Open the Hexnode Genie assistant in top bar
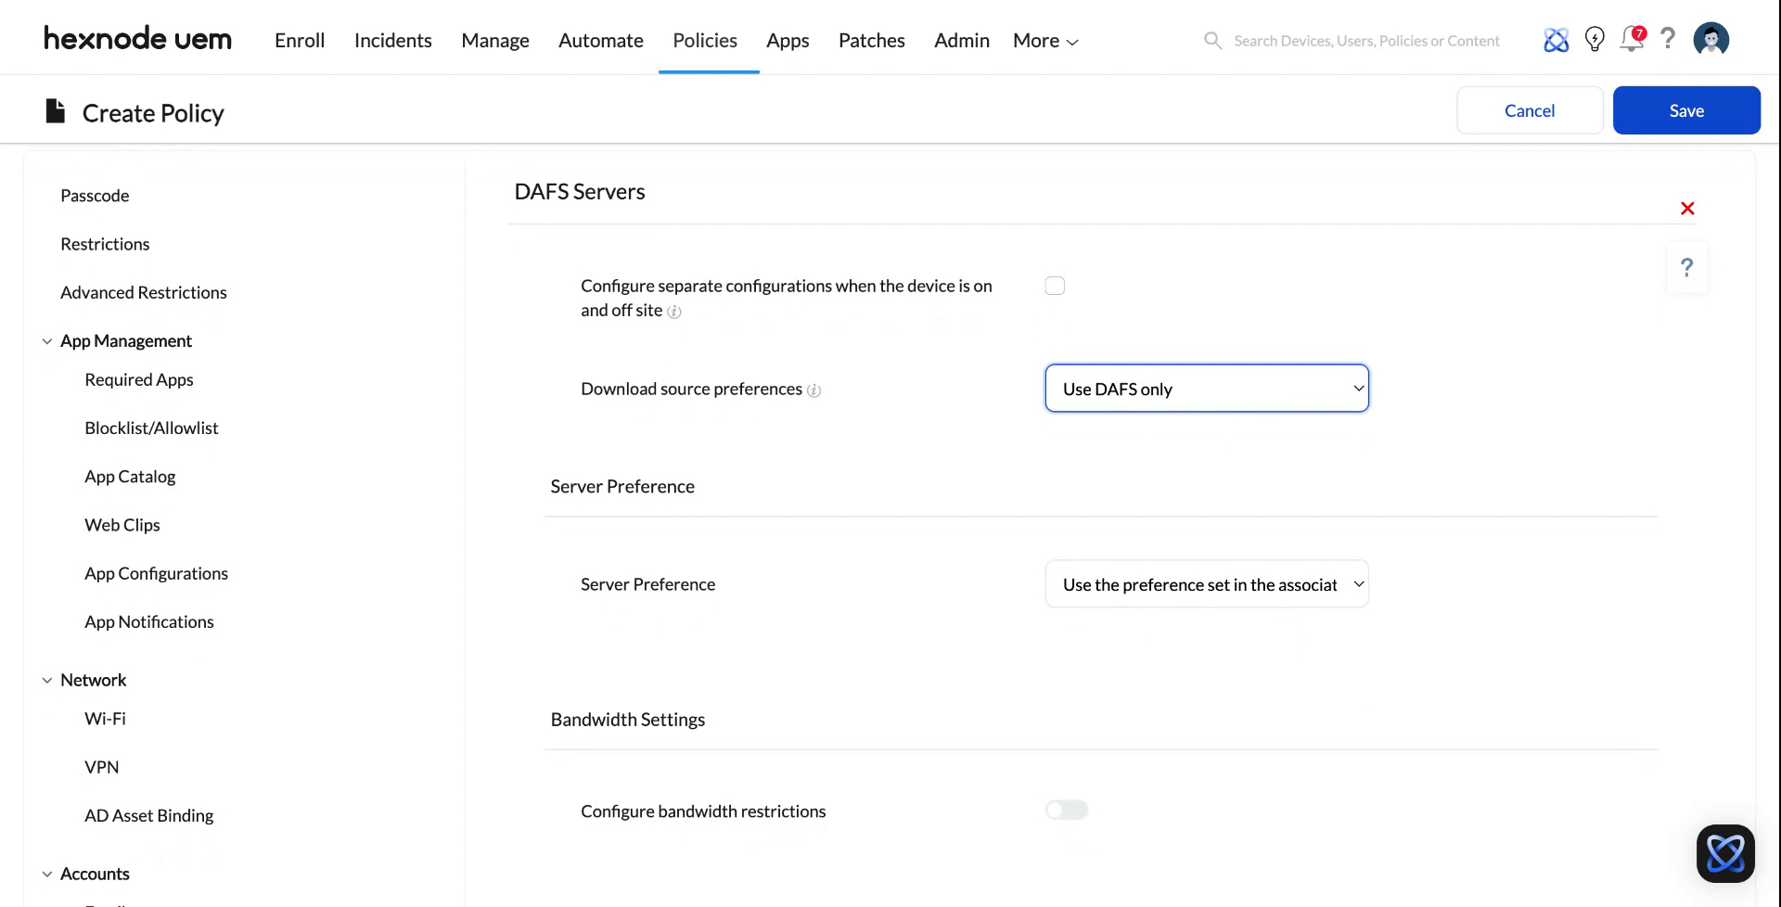 click(x=1556, y=39)
